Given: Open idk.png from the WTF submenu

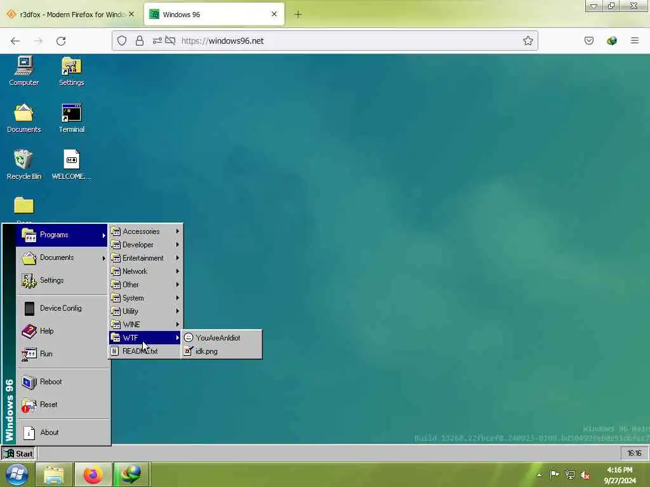Looking at the screenshot, I should pyautogui.click(x=222, y=351).
